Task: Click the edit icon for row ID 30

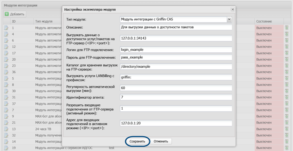Action: (x=6, y=91)
